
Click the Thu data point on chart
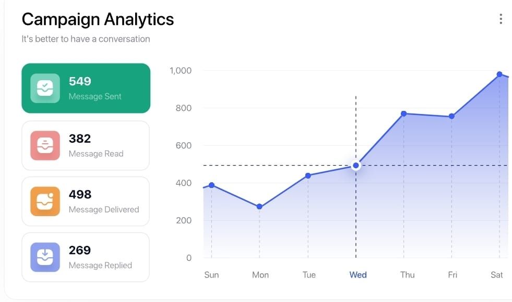[403, 114]
